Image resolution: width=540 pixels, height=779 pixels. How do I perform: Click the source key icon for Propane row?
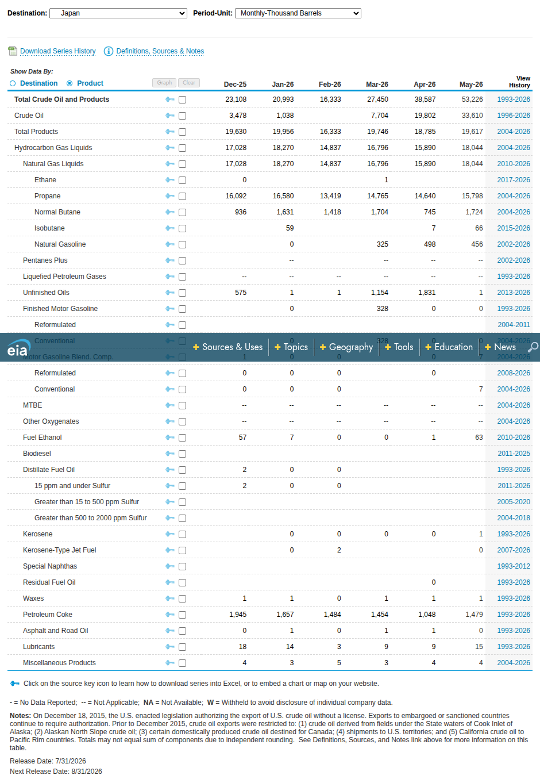[x=170, y=196]
